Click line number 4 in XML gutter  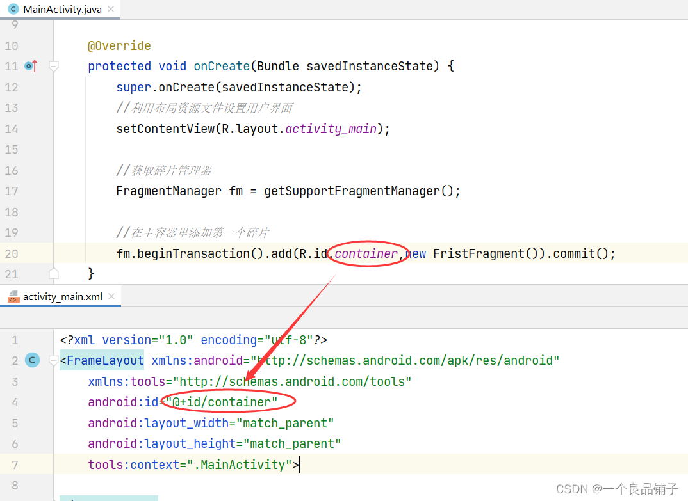(x=15, y=402)
